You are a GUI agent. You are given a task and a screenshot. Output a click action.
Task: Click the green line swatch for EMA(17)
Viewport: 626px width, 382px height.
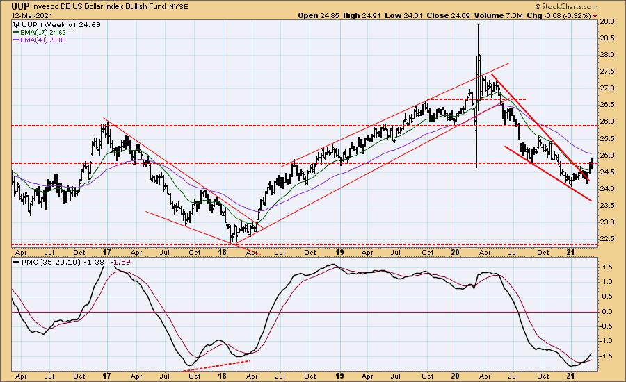(x=17, y=33)
